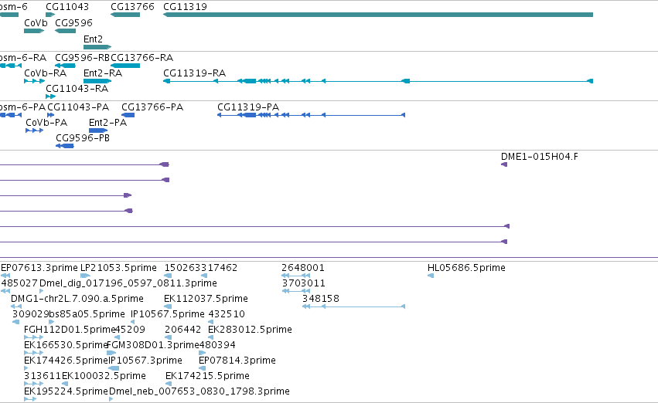Select the CoVb gene annotation
The image size is (658, 403).
(34, 31)
